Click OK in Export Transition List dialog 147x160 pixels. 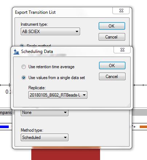112,26
